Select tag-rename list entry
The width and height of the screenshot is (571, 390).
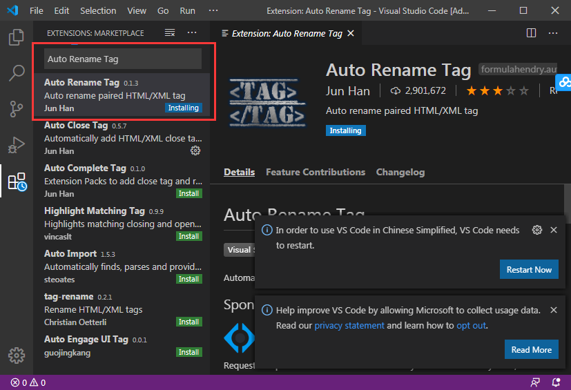[x=122, y=309]
